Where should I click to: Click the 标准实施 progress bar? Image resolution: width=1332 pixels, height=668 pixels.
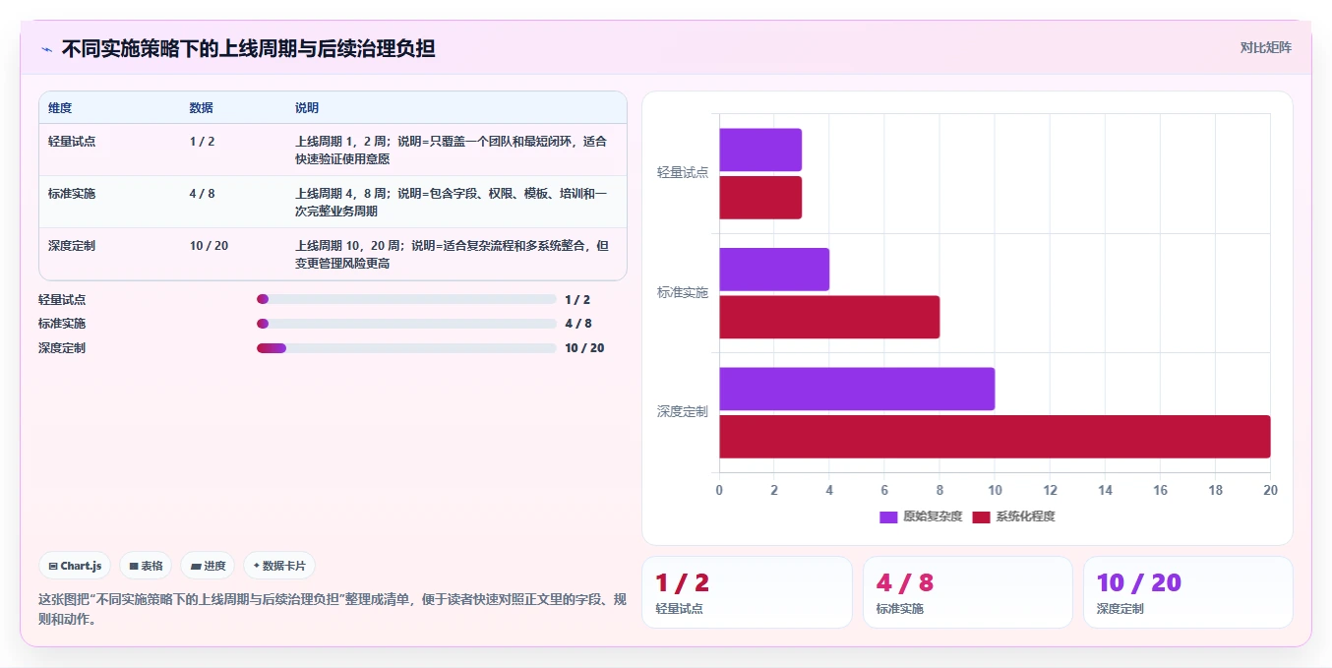[406, 324]
